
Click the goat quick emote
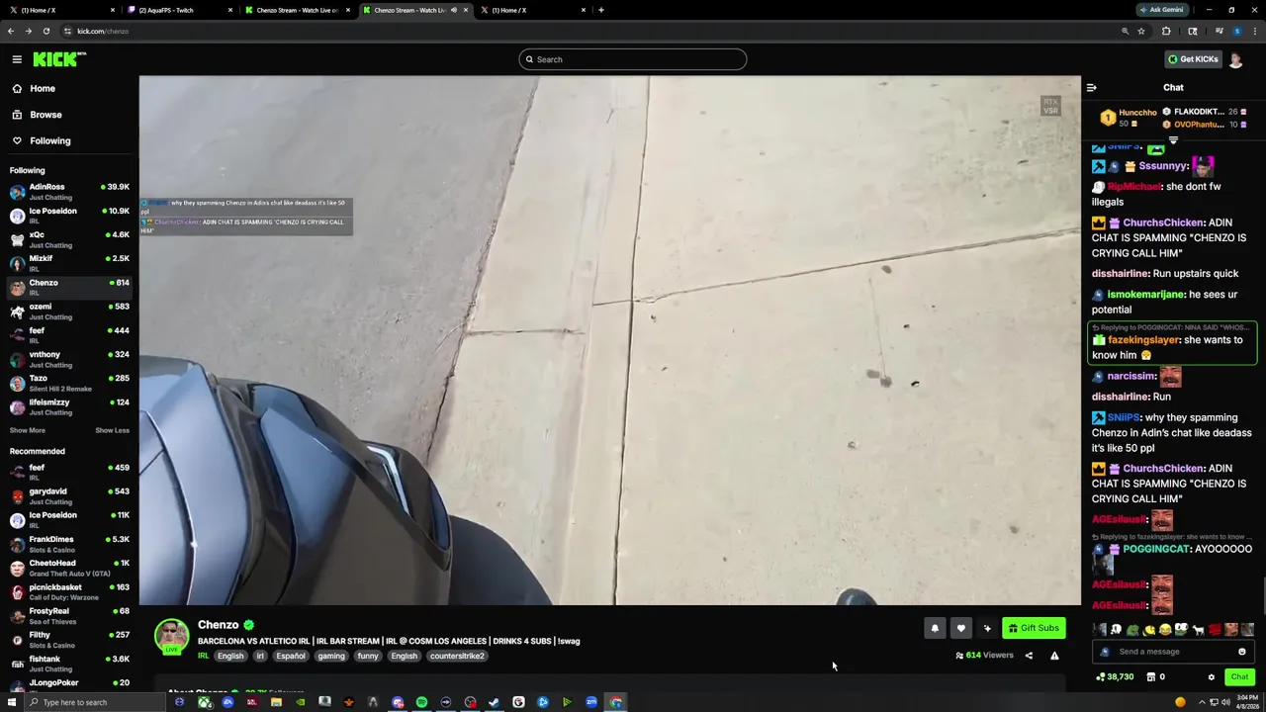click(x=1198, y=630)
